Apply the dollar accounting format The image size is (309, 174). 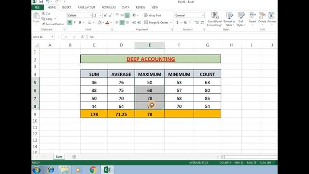[177, 23]
